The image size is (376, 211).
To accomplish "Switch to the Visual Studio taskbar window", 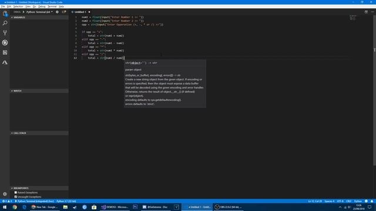I will (115, 207).
